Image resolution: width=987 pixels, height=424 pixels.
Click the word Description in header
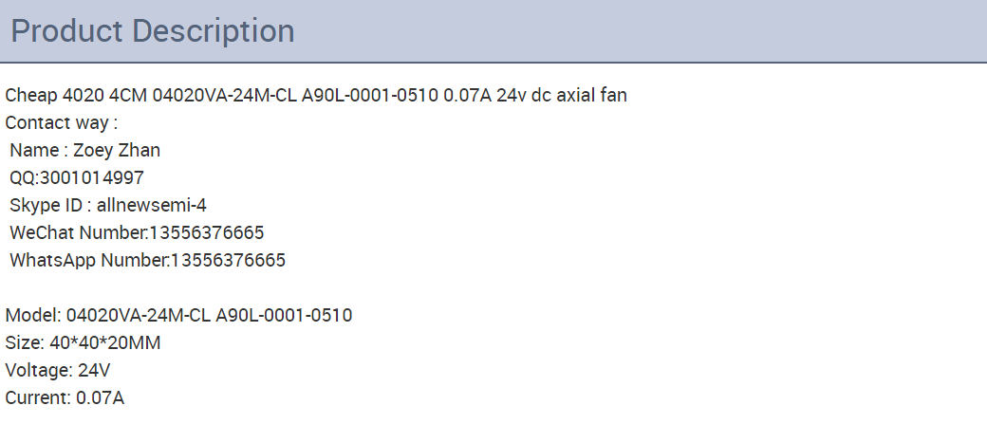pyautogui.click(x=214, y=31)
